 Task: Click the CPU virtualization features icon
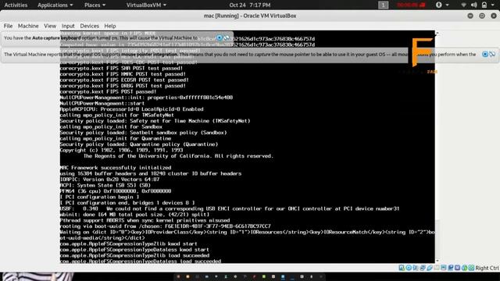[x=457, y=268]
